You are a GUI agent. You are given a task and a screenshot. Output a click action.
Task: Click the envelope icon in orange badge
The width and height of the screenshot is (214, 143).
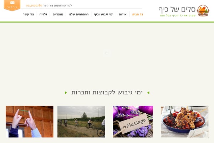point(12,3)
